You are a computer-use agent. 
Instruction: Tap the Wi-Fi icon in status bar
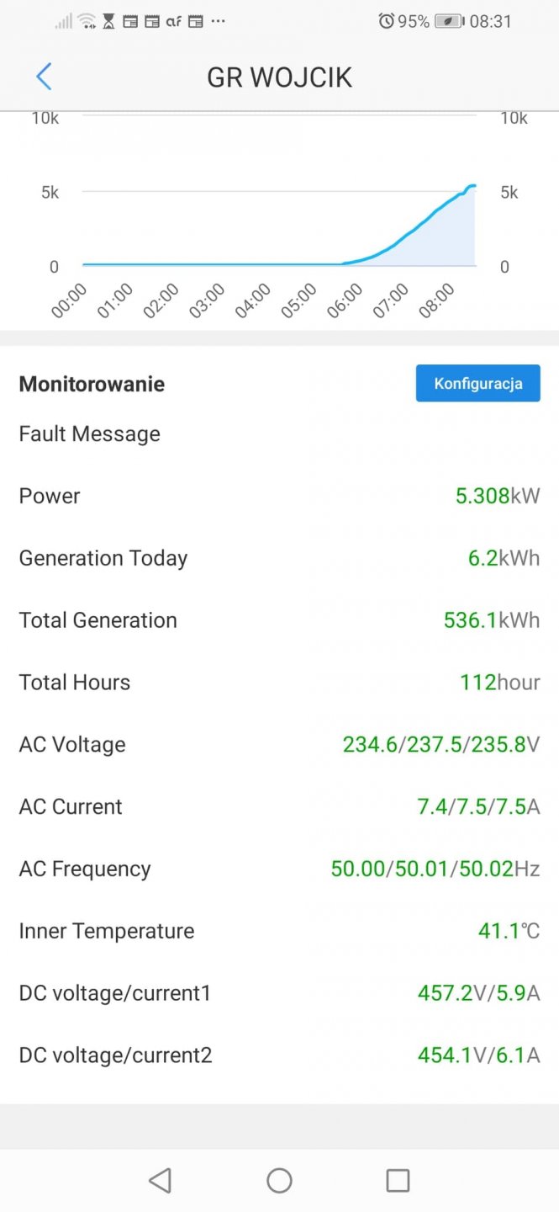click(x=87, y=21)
